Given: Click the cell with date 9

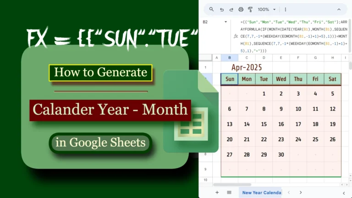Looking at the screenshot, I should pos(281,109).
